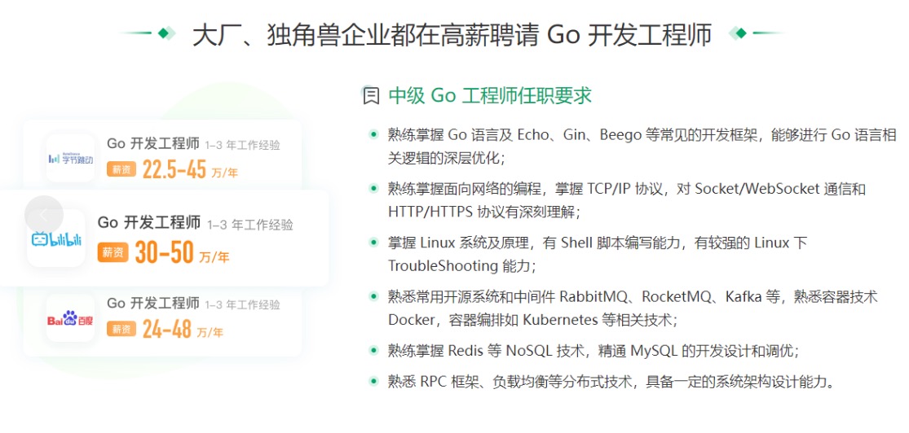Image resolution: width=909 pixels, height=433 pixels.
Task: Click the bilibili logo in the middle card
Action: [56, 239]
